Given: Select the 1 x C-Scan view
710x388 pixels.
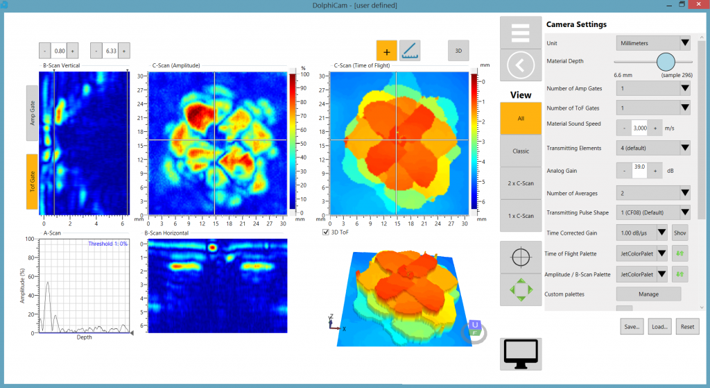Looking at the screenshot, I should (521, 216).
